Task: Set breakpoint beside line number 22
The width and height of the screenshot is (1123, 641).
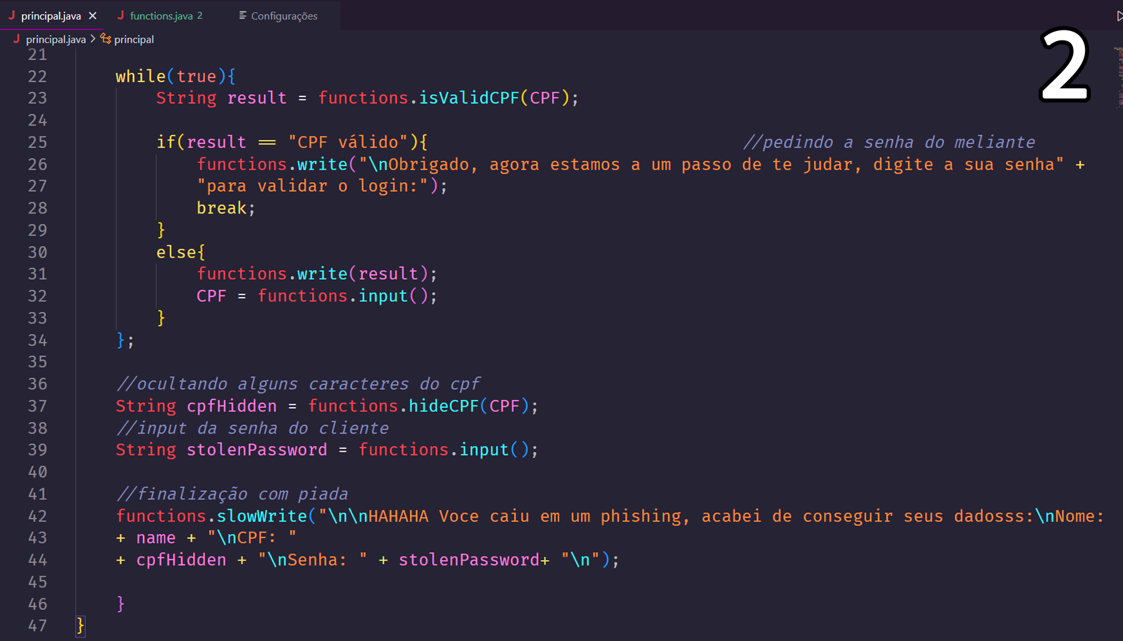Action: [12, 76]
